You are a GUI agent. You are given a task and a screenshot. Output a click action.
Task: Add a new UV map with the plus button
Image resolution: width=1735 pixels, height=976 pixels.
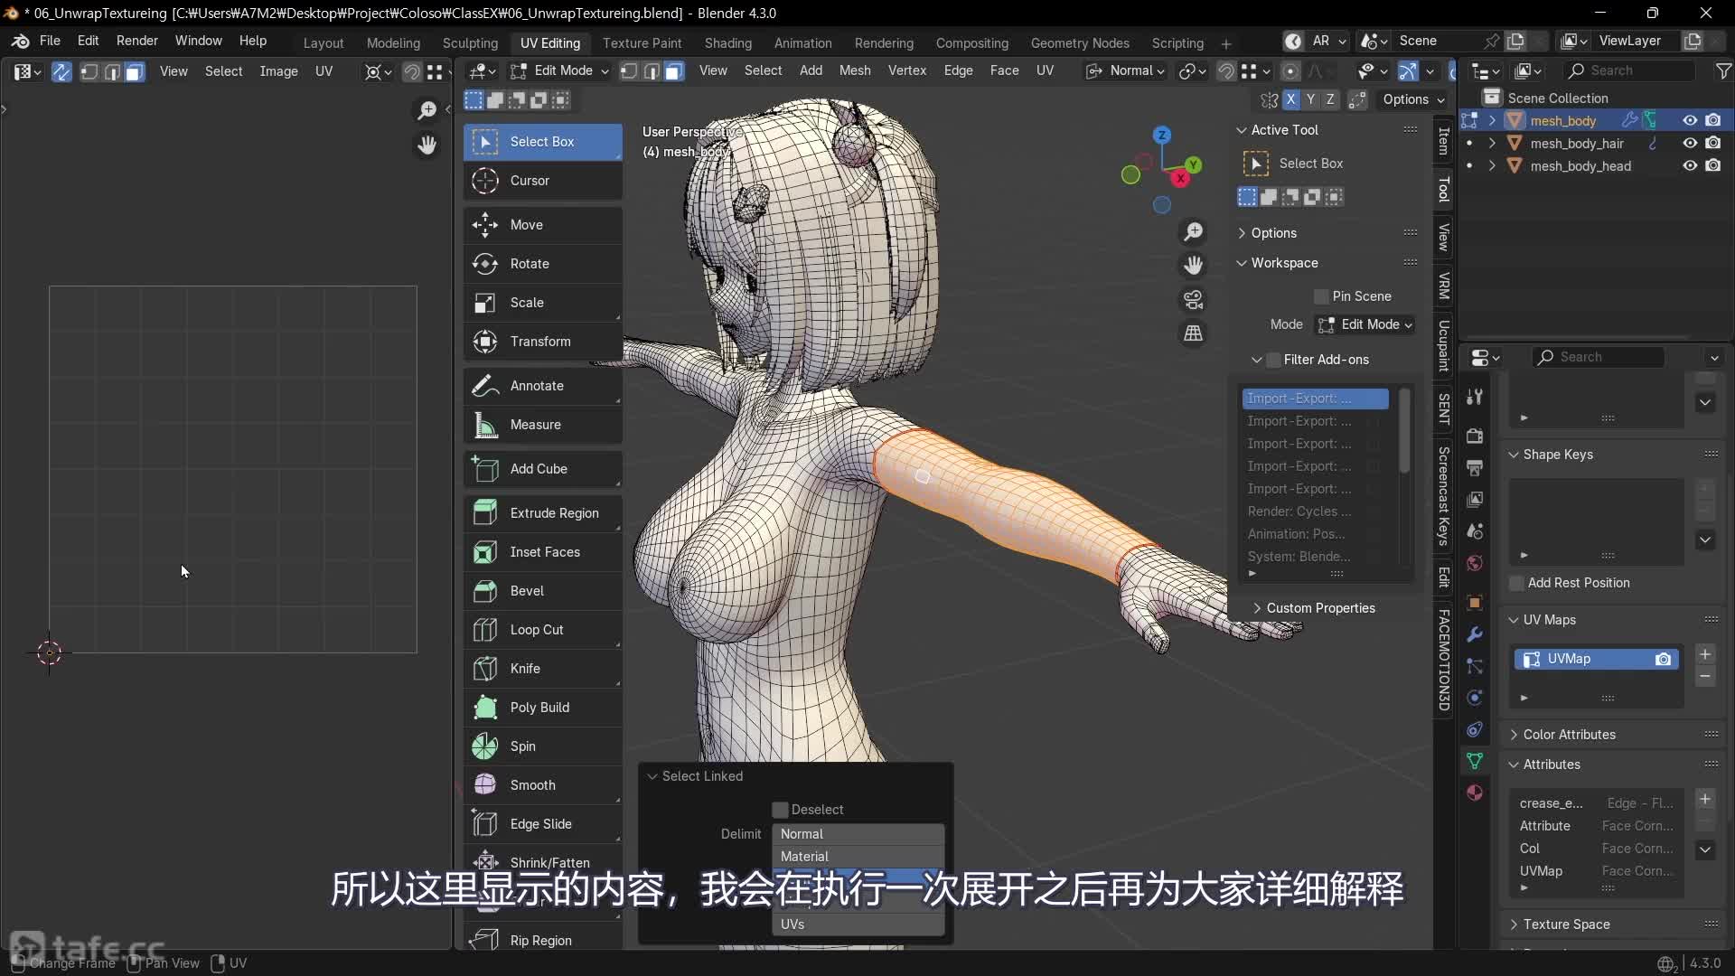click(x=1705, y=655)
